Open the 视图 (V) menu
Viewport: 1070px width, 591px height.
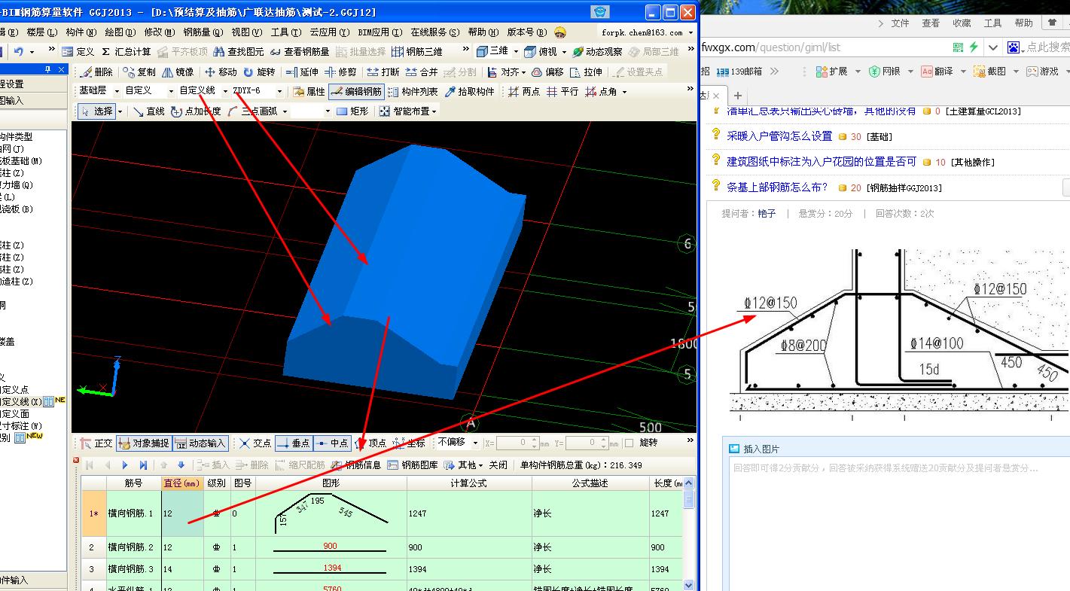click(x=246, y=32)
